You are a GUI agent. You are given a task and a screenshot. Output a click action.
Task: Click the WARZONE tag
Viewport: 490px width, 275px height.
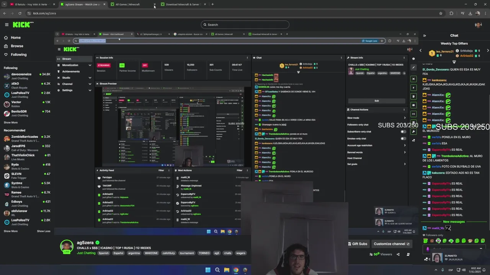151,253
